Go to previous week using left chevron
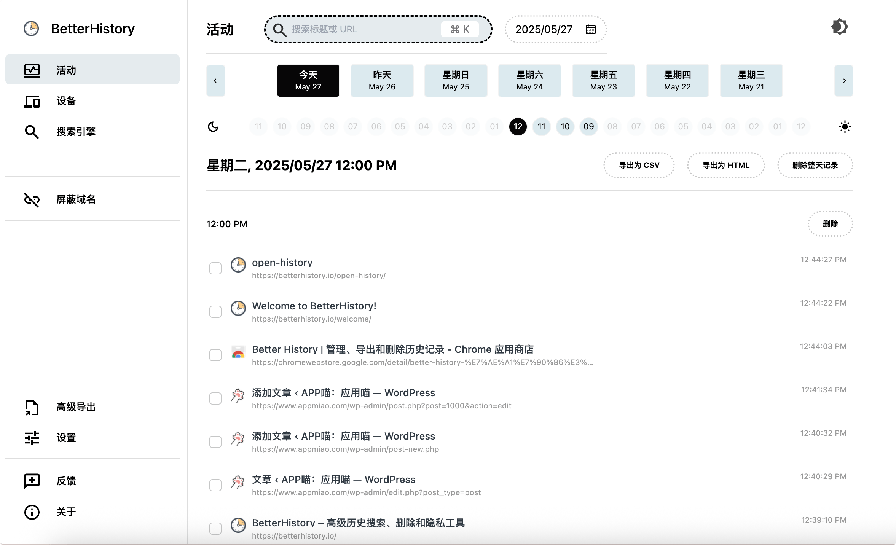The width and height of the screenshot is (896, 545). click(x=215, y=81)
